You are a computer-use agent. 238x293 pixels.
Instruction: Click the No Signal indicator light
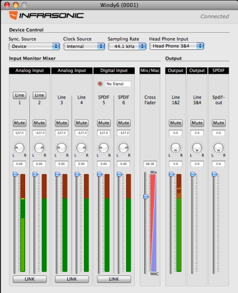pos(100,84)
